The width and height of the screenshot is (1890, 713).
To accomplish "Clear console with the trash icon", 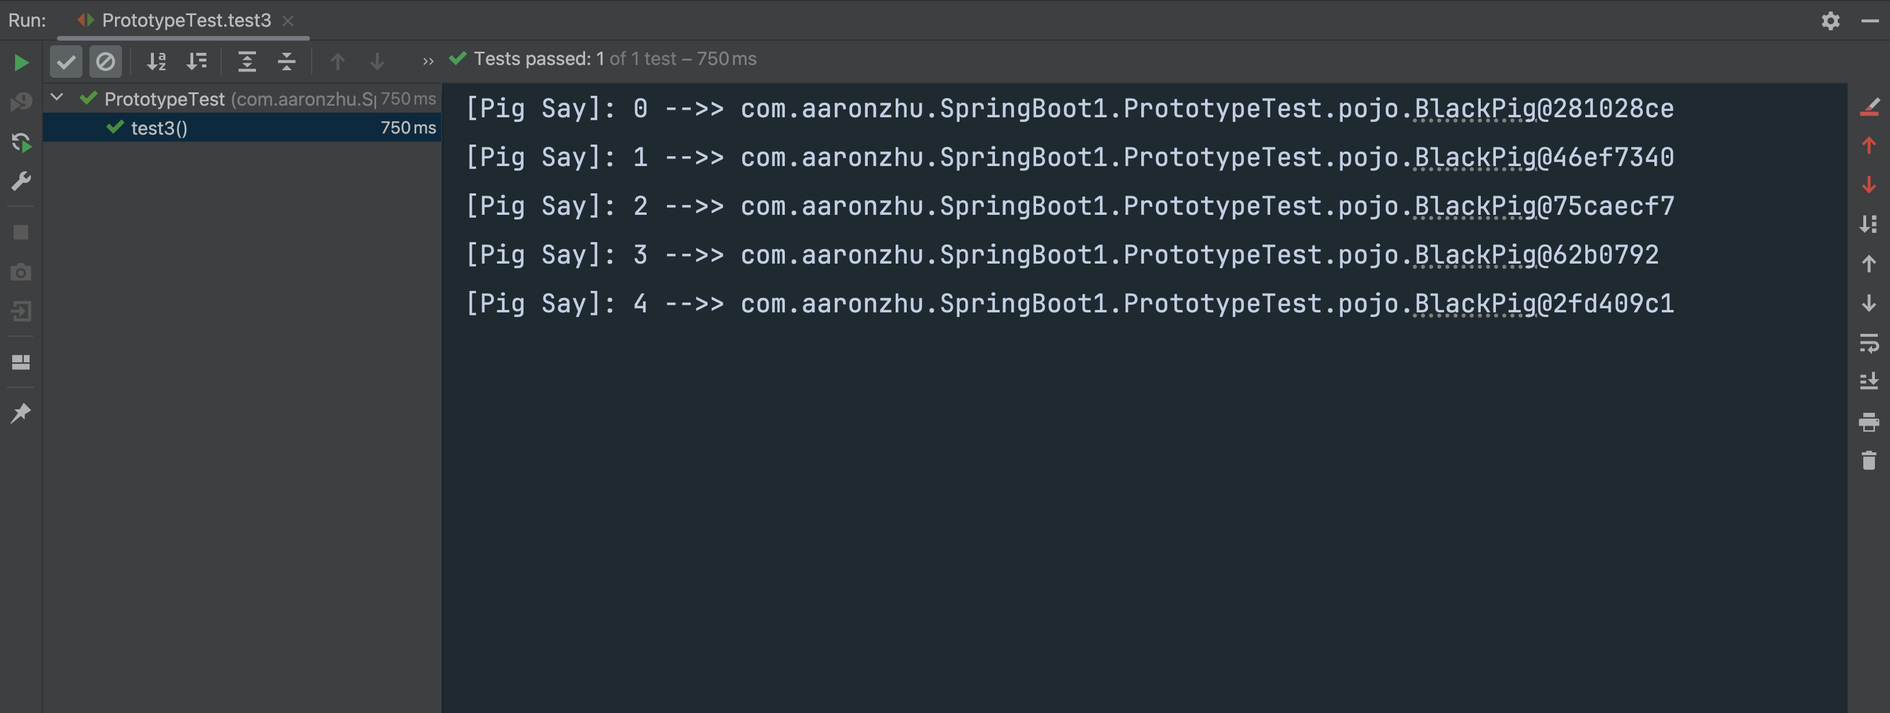I will coord(1870,460).
